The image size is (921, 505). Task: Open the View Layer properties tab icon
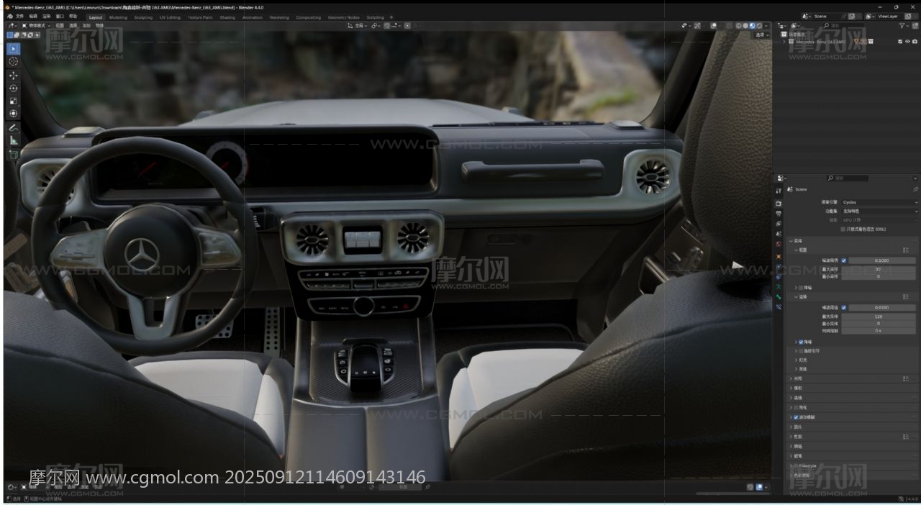click(x=779, y=224)
